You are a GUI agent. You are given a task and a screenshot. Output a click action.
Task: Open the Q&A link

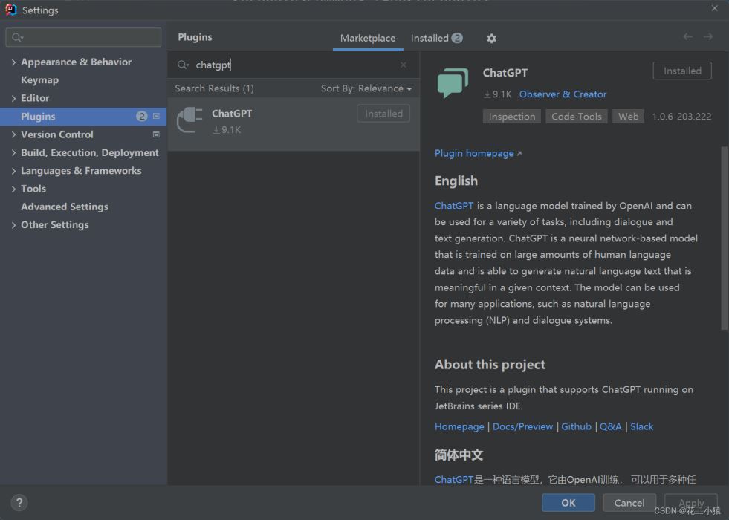610,426
